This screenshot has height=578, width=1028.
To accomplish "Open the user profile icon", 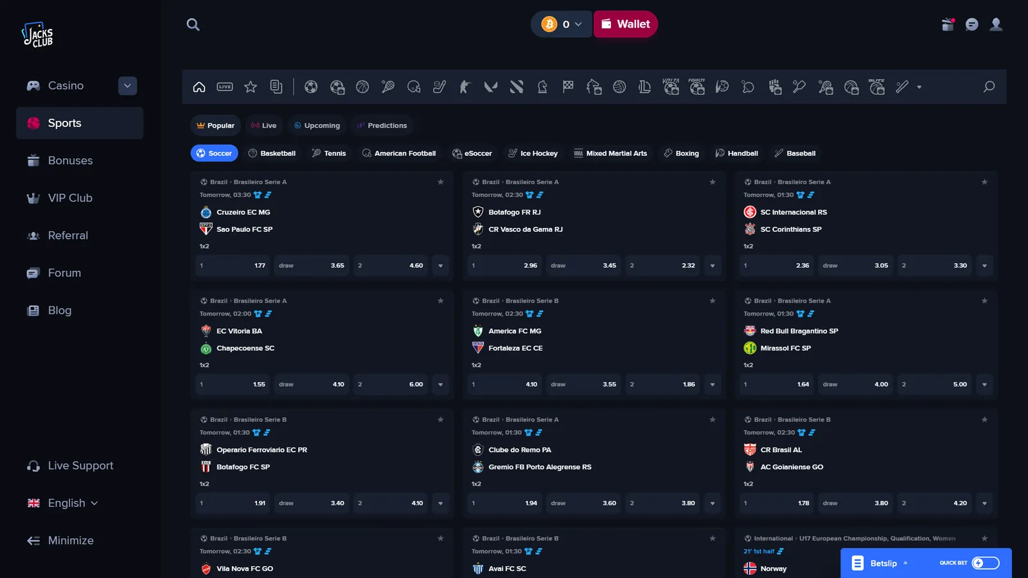I will (x=996, y=24).
